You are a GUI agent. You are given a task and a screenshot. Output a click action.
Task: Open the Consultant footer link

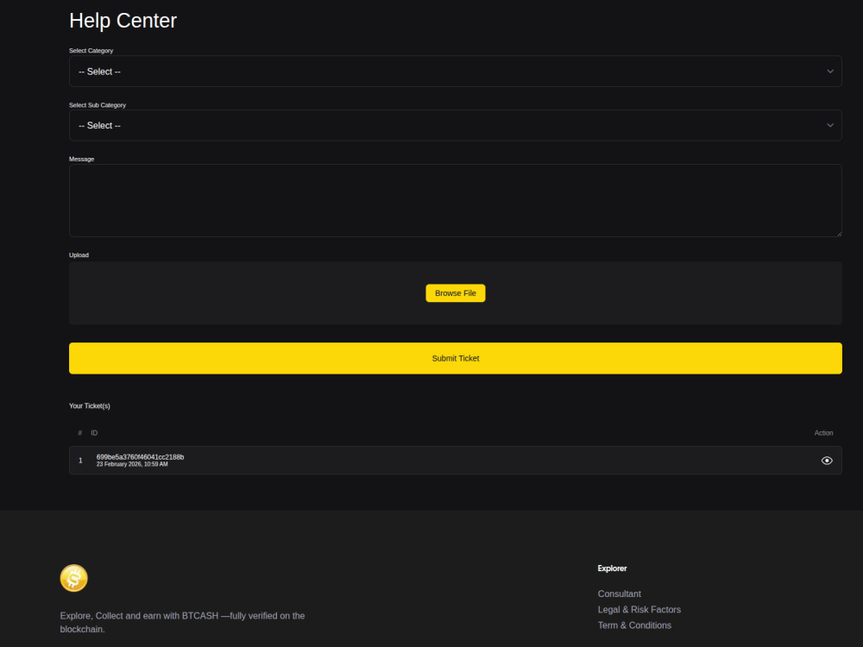619,594
